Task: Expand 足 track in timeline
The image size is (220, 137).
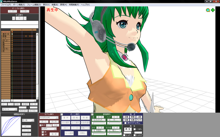Action: pos(2,51)
